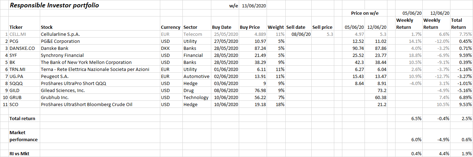This screenshot has height=157, width=473.
Task: Click the 'Ticker' column header cell
Action: tap(16, 27)
